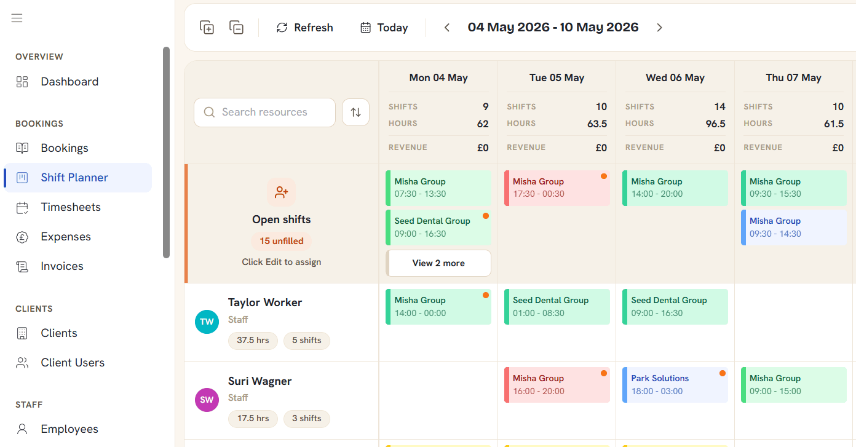Viewport: 856px width, 447px height.
Task: Open Clients page
Action: tap(77, 333)
